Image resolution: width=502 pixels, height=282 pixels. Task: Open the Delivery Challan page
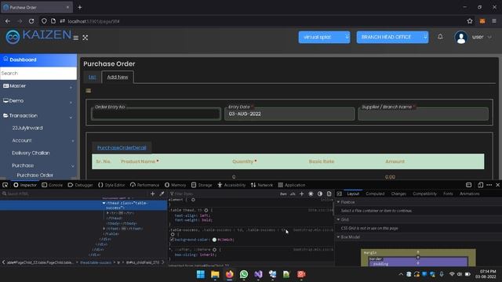click(31, 153)
